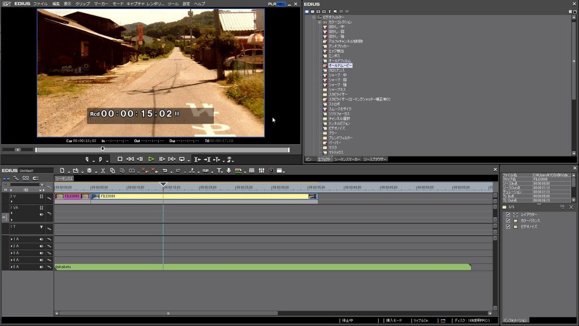This screenshot has height=326, width=579.
Task: Click the new sequence page icon
Action: click(62, 170)
